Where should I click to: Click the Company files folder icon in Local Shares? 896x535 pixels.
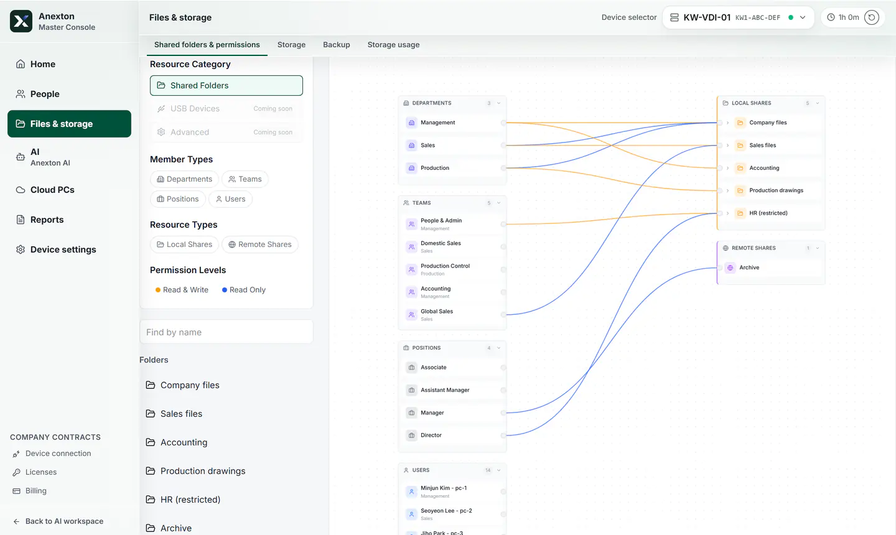coord(740,123)
